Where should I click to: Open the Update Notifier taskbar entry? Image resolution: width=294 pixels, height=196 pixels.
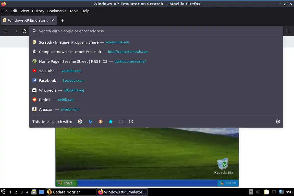tap(71, 192)
